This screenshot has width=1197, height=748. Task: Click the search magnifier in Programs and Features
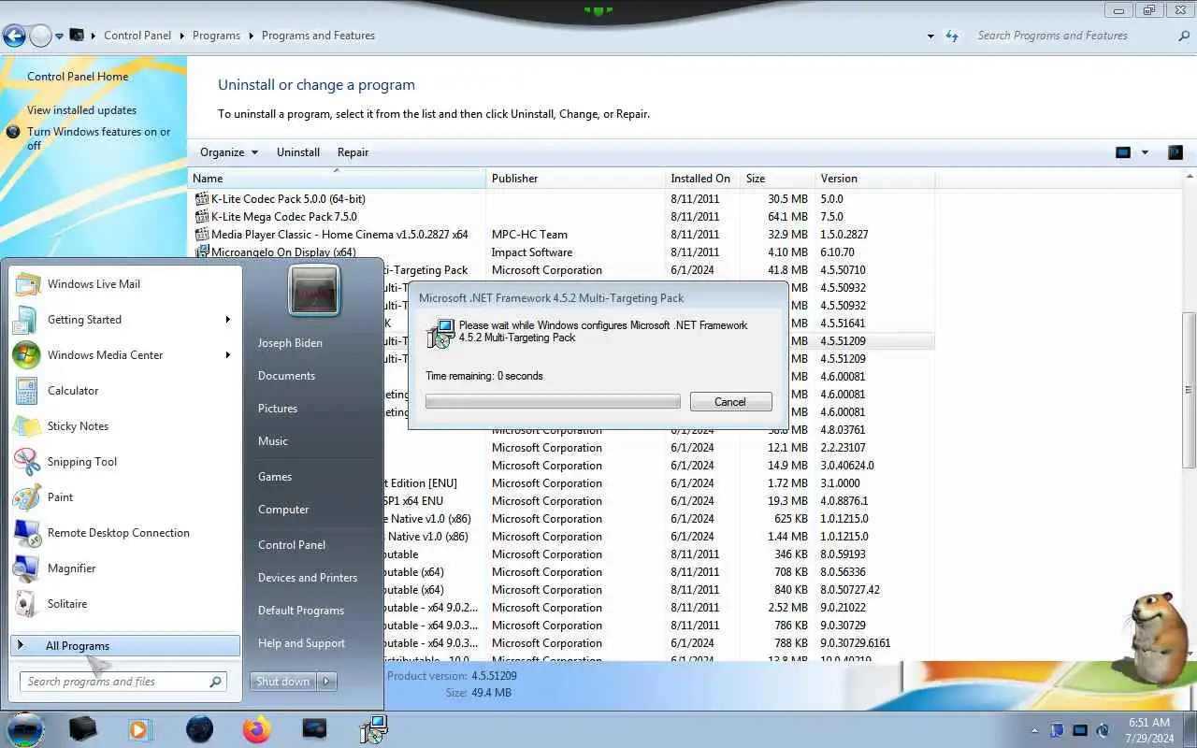tap(1184, 36)
